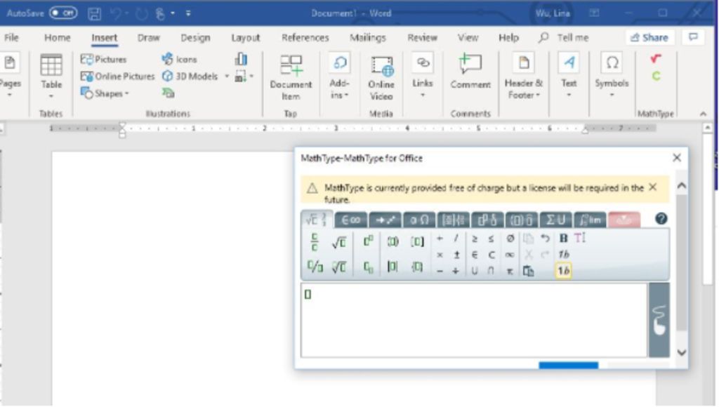Insert a bevelled fraction template
This screenshot has width=719, height=407.
point(315,266)
